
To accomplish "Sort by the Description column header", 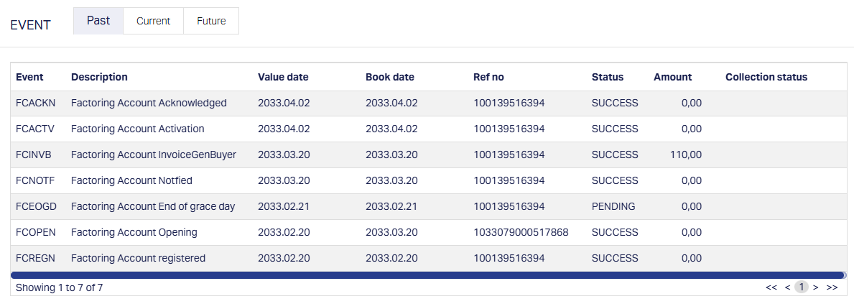I will pyautogui.click(x=99, y=77).
